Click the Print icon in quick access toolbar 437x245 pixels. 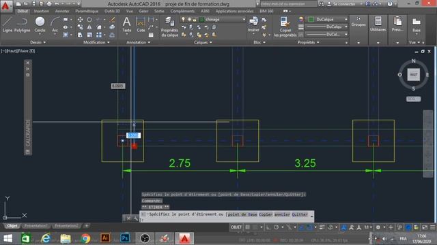pyautogui.click(x=49, y=4)
